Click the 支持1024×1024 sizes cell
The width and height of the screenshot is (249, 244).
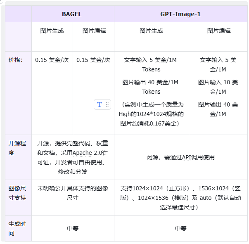[x=180, y=198]
